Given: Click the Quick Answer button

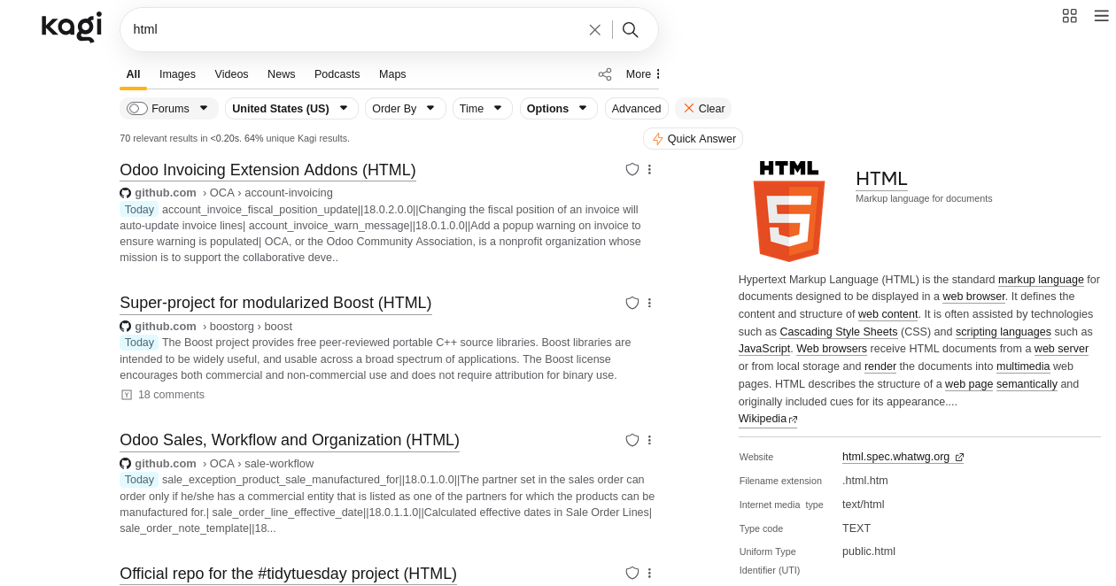Looking at the screenshot, I should click(x=693, y=139).
